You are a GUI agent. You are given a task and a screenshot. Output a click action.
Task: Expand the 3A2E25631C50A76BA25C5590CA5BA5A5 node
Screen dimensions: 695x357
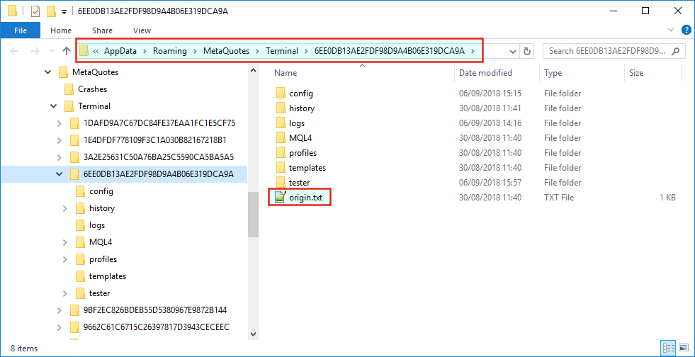(x=60, y=157)
